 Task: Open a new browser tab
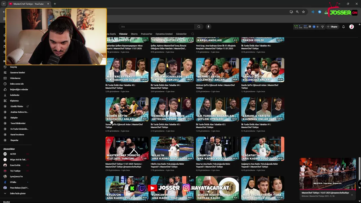55,4
